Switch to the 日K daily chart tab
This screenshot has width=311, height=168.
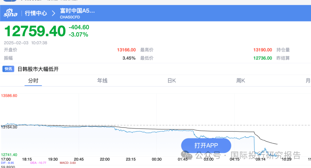pos(171,81)
